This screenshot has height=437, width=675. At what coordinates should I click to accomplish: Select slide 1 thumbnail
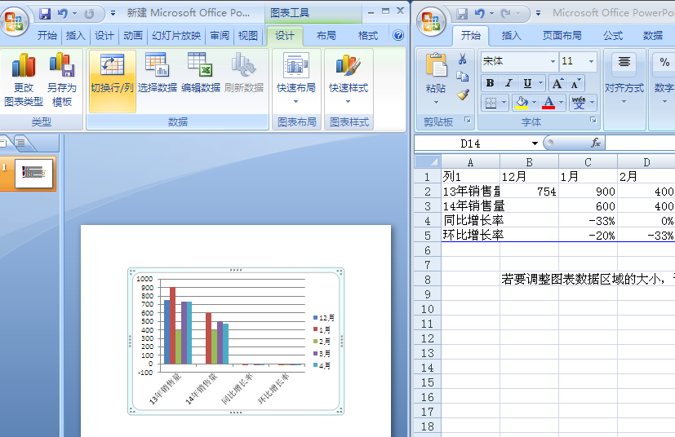34,174
